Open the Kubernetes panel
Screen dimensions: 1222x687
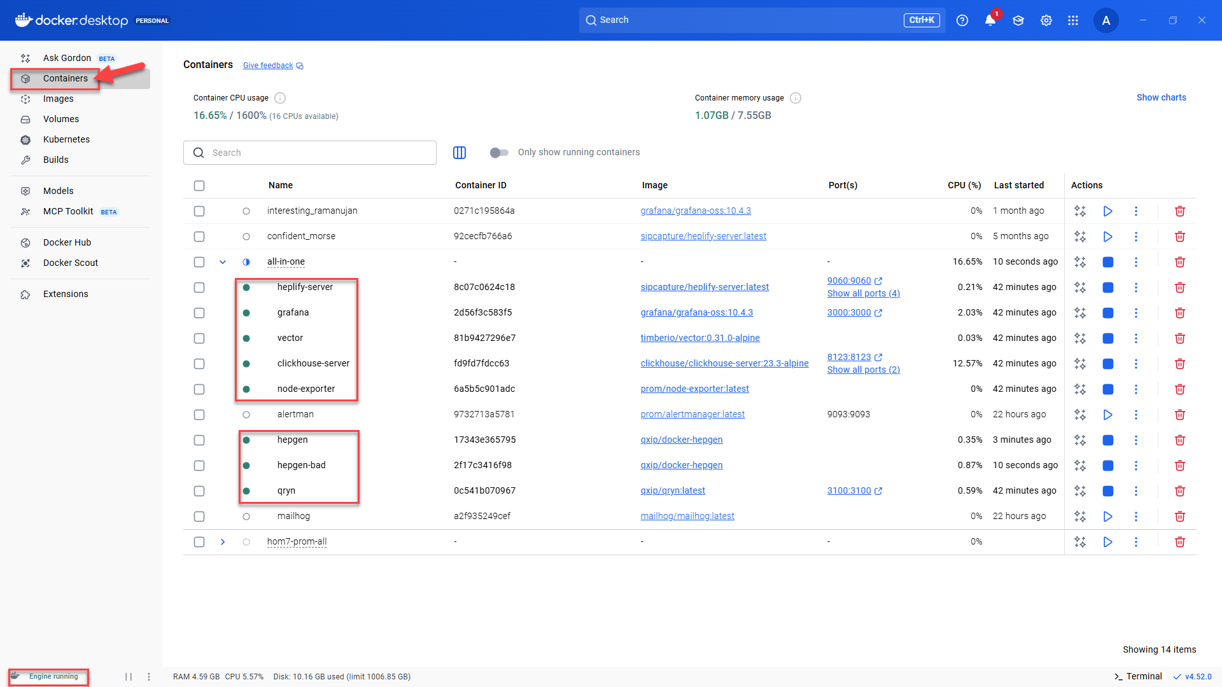(66, 139)
